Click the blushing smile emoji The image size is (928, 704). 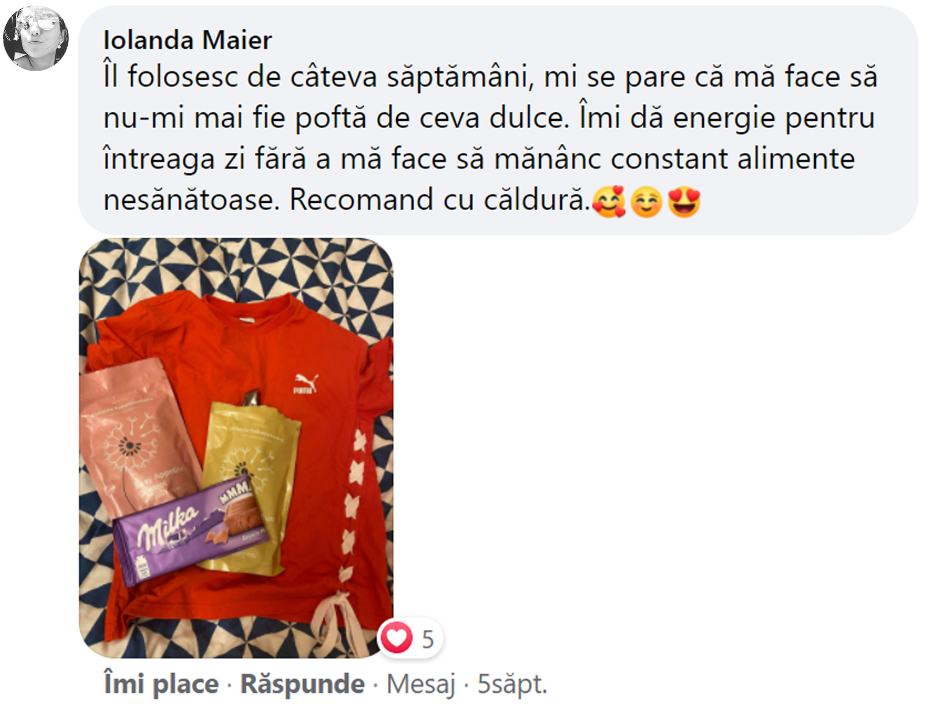646,202
